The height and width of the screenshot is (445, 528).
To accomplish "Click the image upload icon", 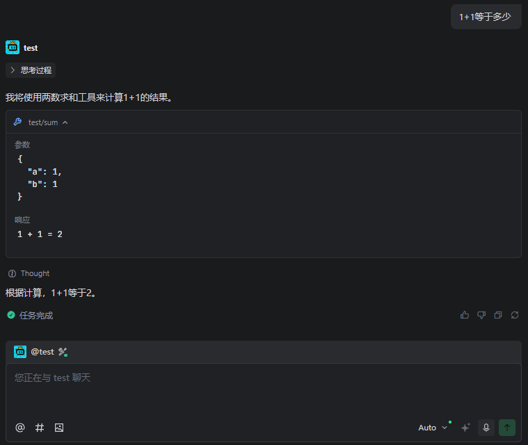I will [59, 428].
